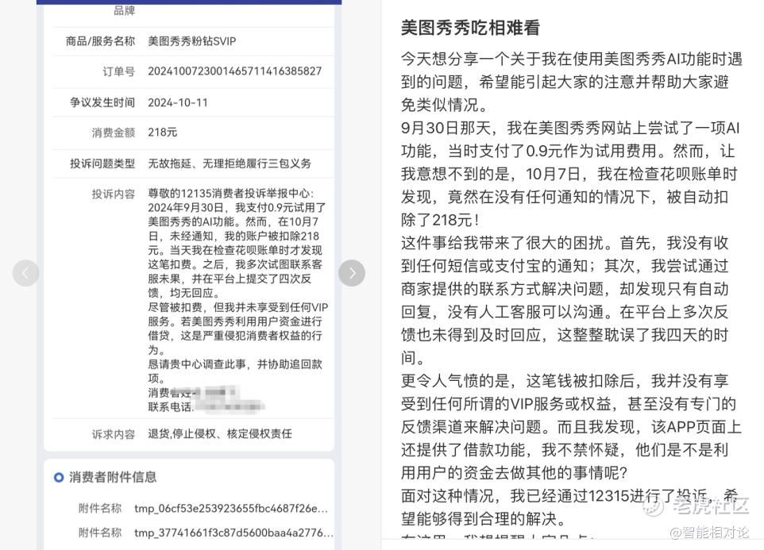Click the next image arrow button
This screenshot has height=550, width=764.
point(352,273)
